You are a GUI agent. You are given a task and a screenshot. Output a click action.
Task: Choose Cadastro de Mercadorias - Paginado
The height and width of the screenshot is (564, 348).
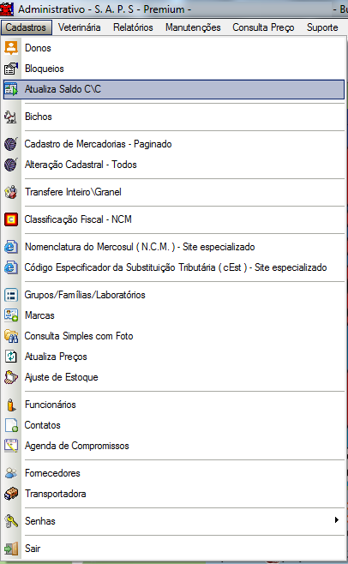click(x=174, y=144)
